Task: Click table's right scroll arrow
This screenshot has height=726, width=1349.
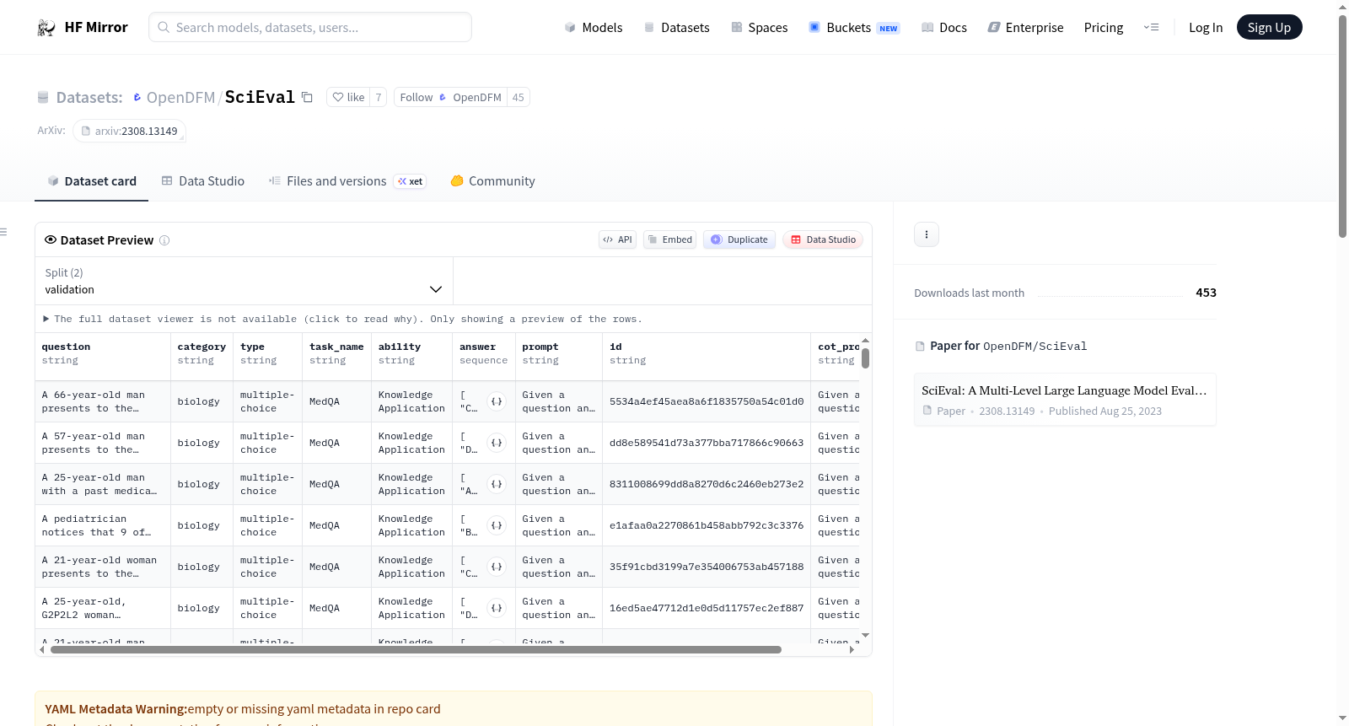Action: tap(852, 649)
